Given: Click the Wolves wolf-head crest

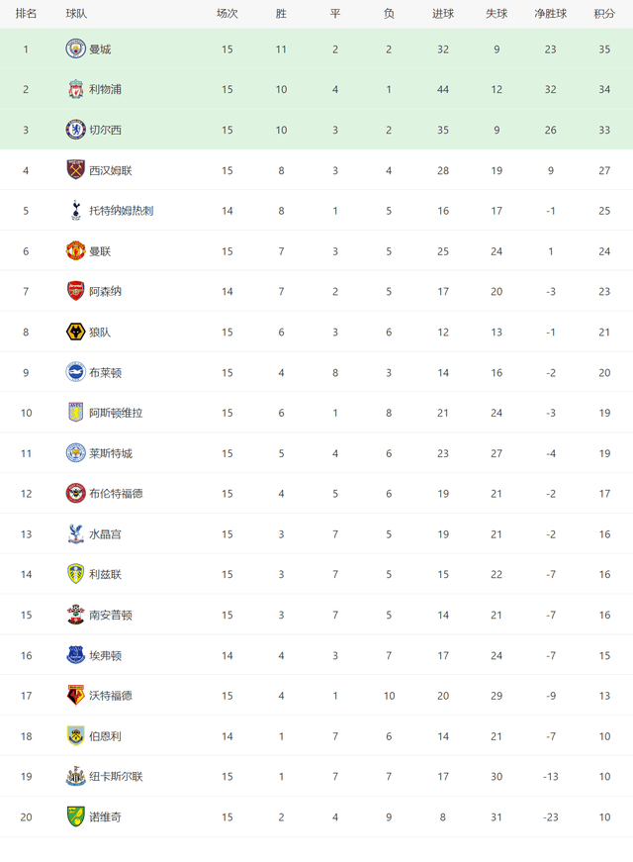Looking at the screenshot, I should coord(76,332).
